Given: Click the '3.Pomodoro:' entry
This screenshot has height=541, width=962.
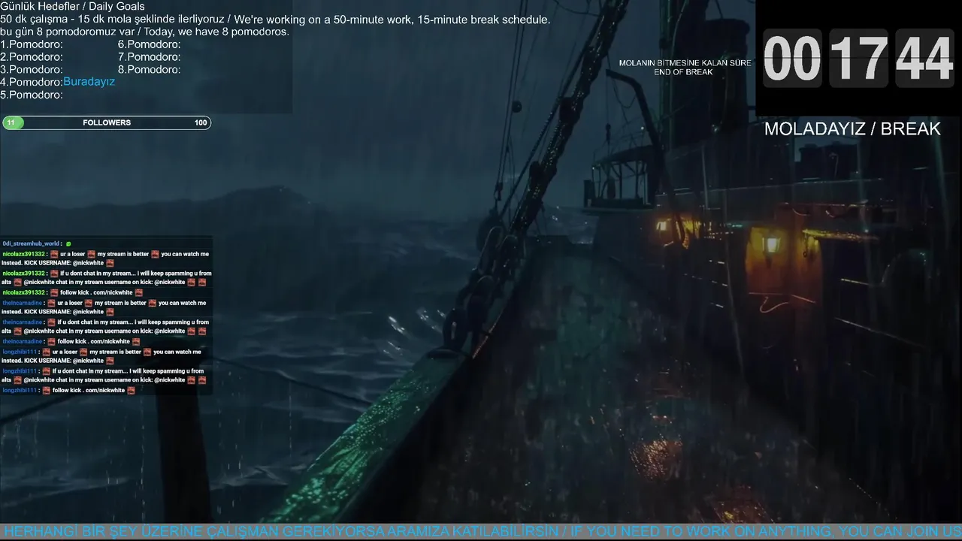Looking at the screenshot, I should click(32, 69).
